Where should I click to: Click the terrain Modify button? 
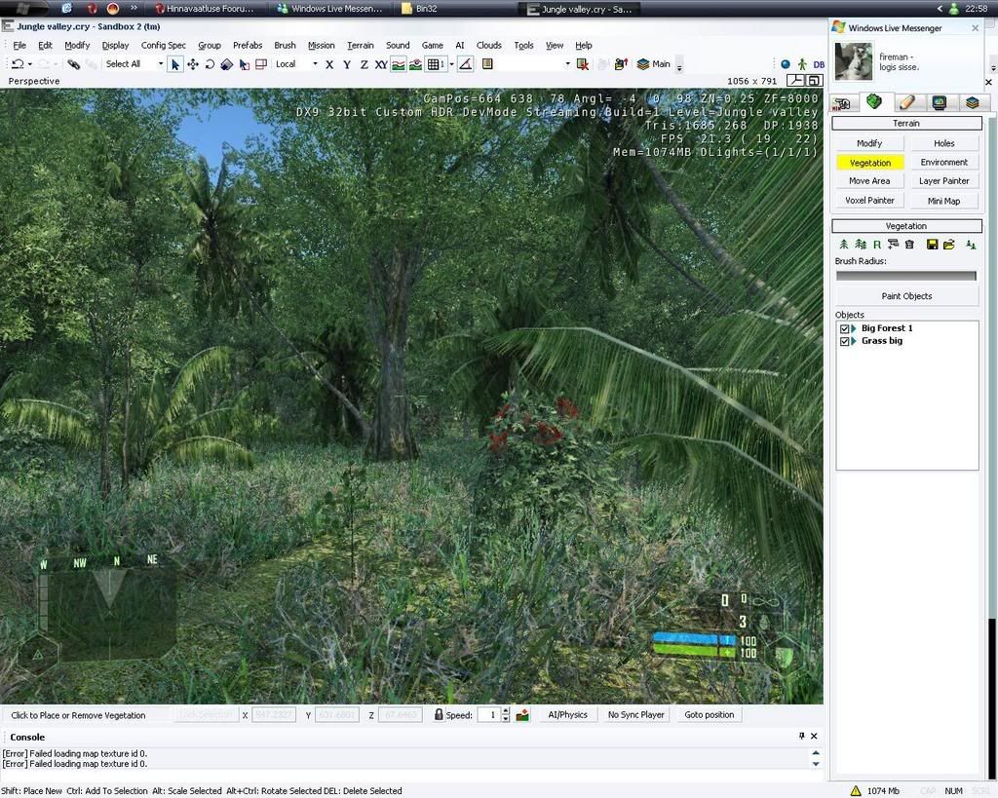click(869, 144)
